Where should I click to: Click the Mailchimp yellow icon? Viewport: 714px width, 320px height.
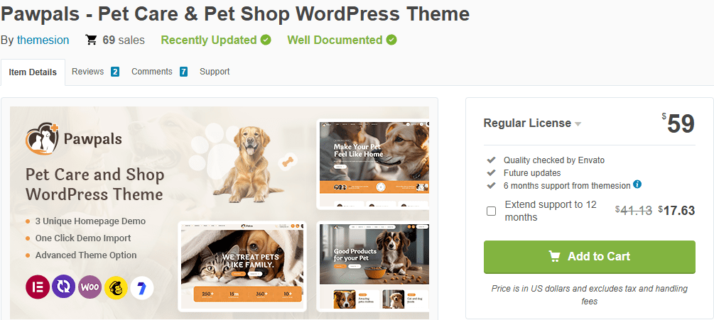pos(116,287)
